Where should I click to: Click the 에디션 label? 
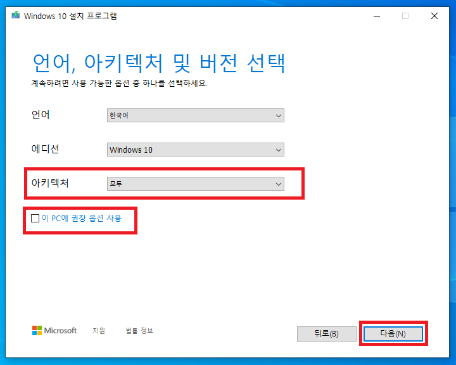(46, 149)
